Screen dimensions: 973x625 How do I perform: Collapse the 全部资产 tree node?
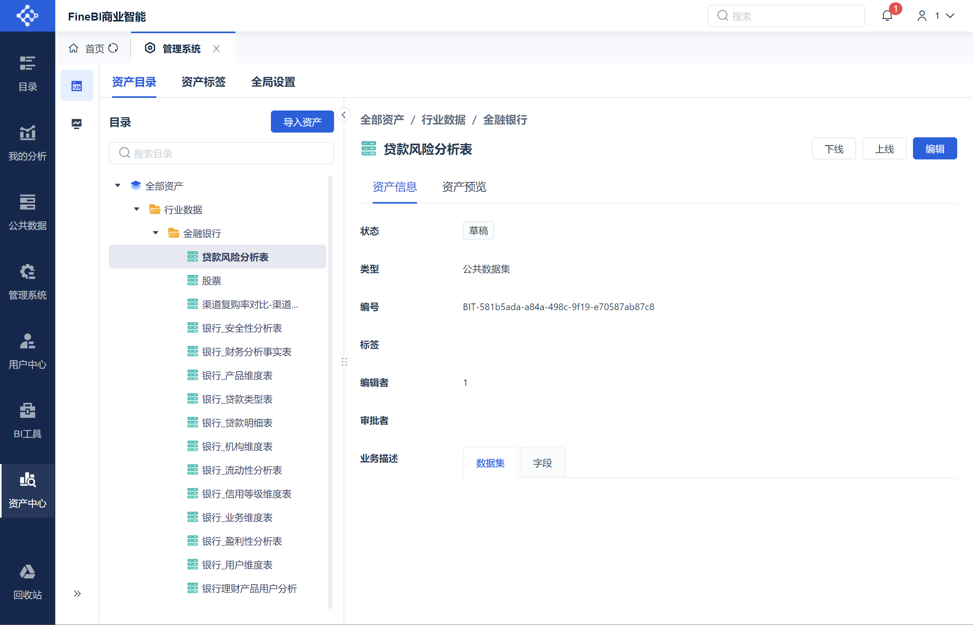pyautogui.click(x=118, y=185)
